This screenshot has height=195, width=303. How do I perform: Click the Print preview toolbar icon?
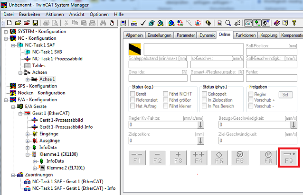pos(55,23)
